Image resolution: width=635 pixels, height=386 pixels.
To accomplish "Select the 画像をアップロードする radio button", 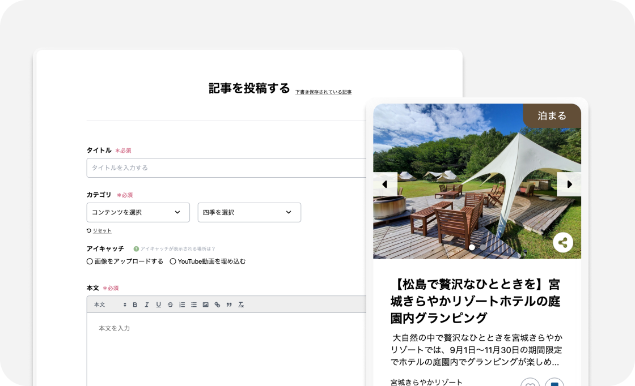I will tap(89, 261).
